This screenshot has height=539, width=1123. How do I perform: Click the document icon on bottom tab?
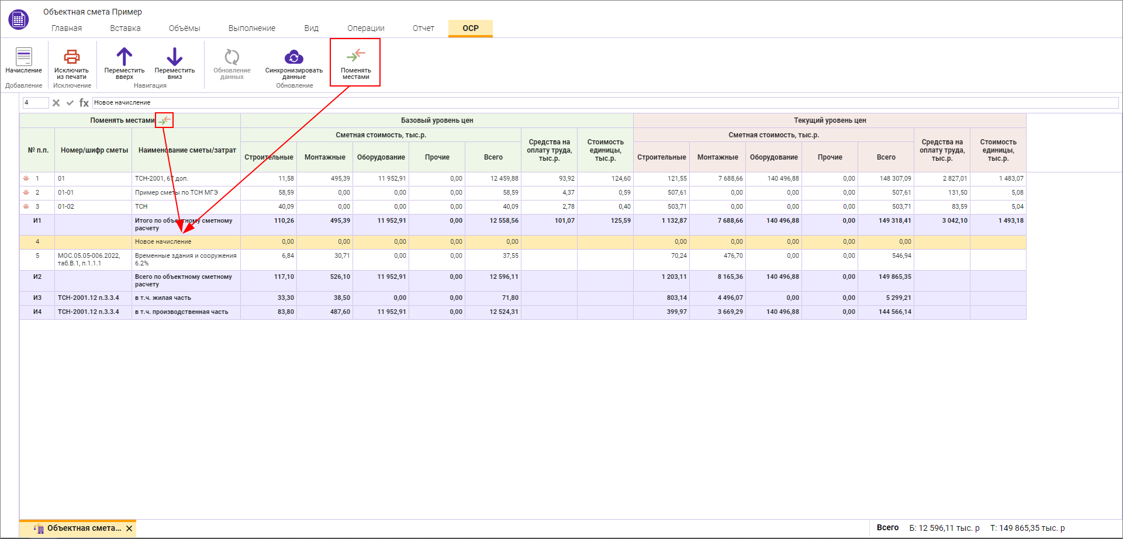[39, 528]
